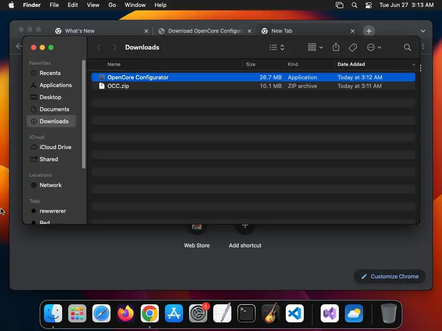Close the Download OpenCore Configurator tab
The width and height of the screenshot is (442, 331).
click(x=249, y=31)
